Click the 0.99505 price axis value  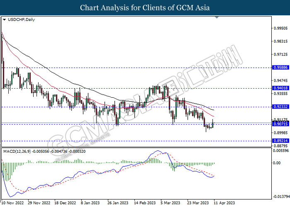[280, 28]
